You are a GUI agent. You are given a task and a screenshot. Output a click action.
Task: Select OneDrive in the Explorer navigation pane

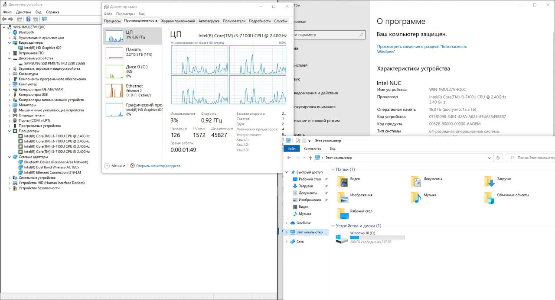tap(304, 223)
